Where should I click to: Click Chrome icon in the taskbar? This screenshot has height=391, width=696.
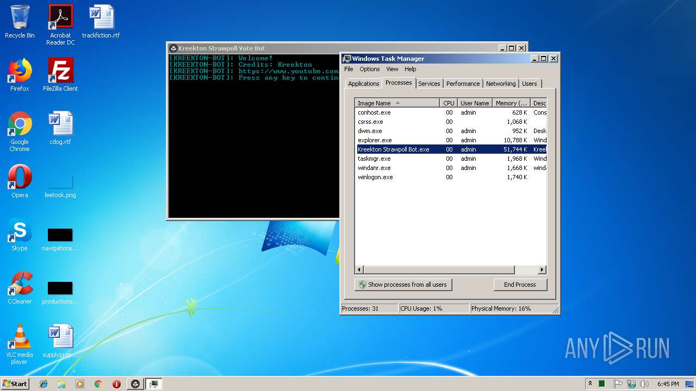tap(98, 384)
